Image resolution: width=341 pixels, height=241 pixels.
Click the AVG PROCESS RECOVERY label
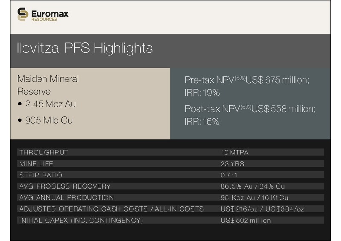[x=65, y=186]
